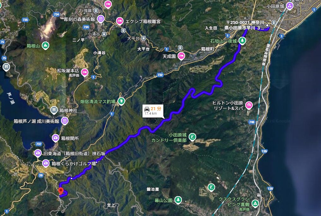Viewport: 321px width, 216px height.
Task: Click the クスクスグランピング真鶴 campground marker
Action: (x=255, y=203)
